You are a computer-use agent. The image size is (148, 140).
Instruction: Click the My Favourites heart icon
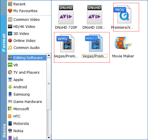point(10,11)
